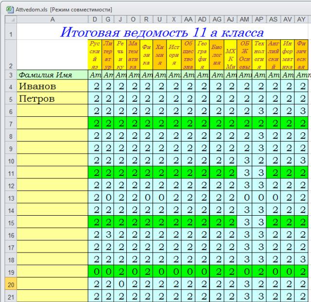Select column A header
Viewport: 311px width, 302px height.
point(52,19)
